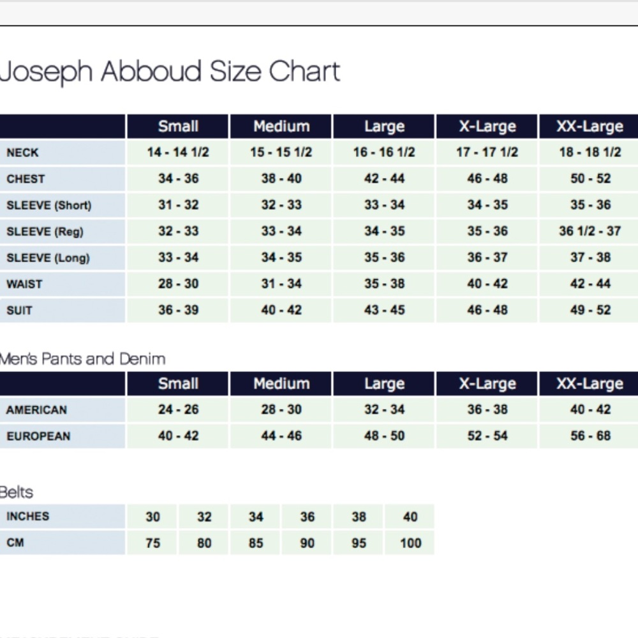Select the Large header in pants table
The height and width of the screenshot is (638, 638).
(x=384, y=383)
